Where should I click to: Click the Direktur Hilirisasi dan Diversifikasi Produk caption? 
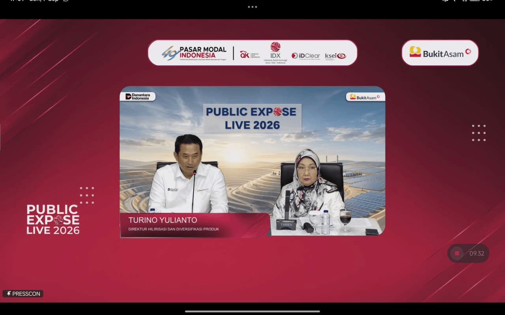point(174,229)
